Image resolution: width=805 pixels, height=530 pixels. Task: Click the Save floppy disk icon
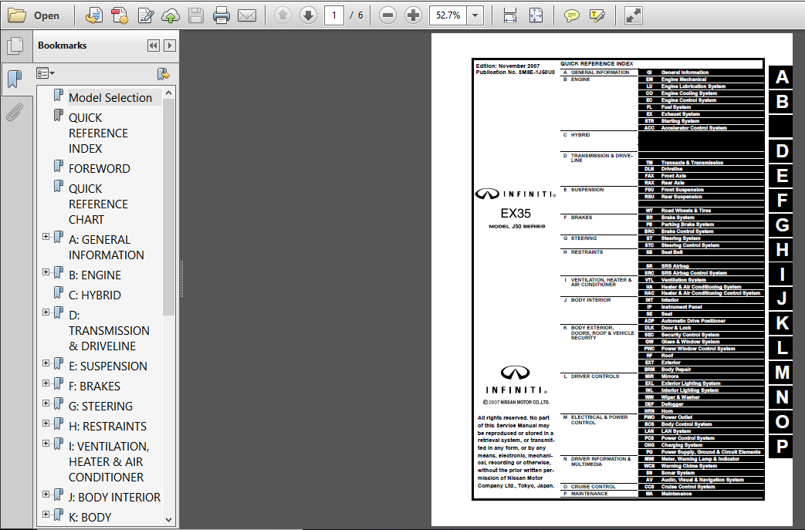click(195, 15)
